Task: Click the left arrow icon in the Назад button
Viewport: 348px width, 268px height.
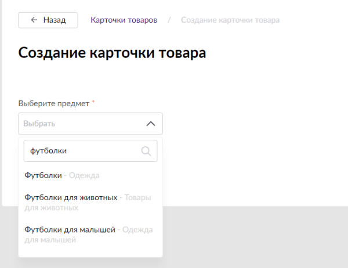Action: coord(34,20)
